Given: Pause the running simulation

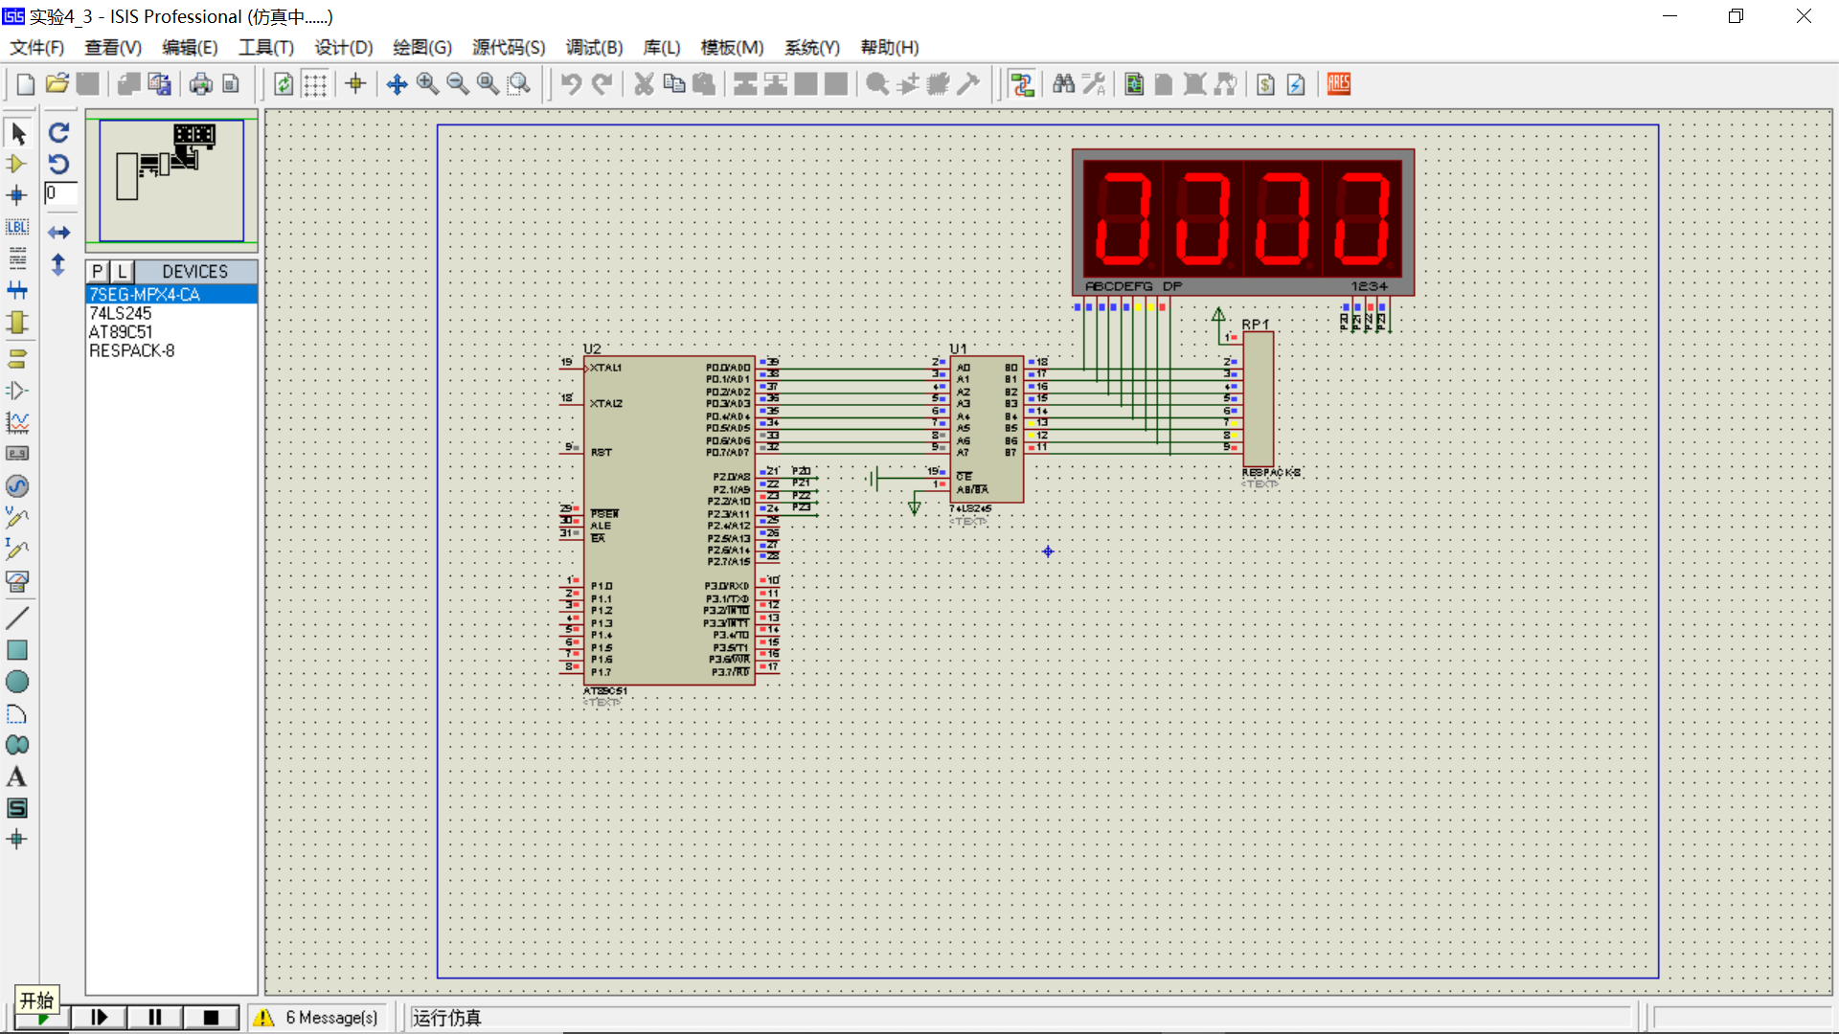Looking at the screenshot, I should 155,1017.
